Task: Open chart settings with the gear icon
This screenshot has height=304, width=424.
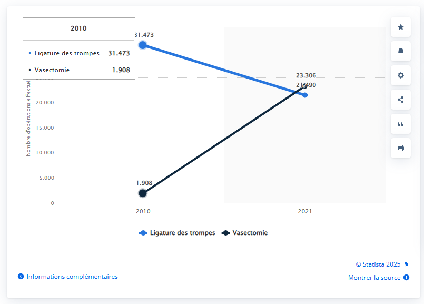Action: pyautogui.click(x=400, y=75)
